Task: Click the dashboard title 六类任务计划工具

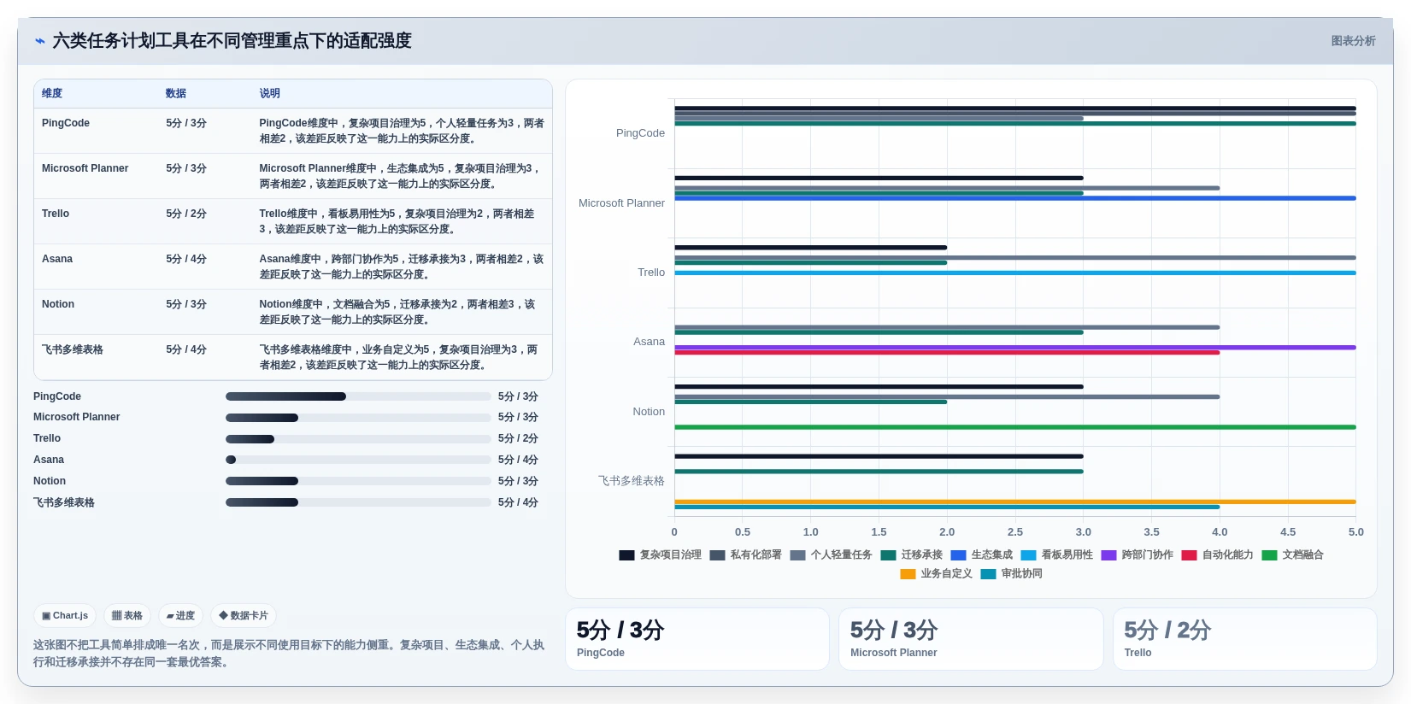Action: point(232,40)
